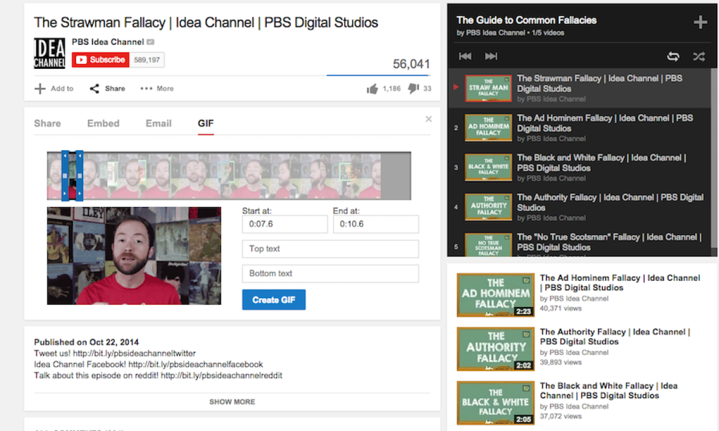Click the Top text input field
The image size is (719, 431).
330,249
